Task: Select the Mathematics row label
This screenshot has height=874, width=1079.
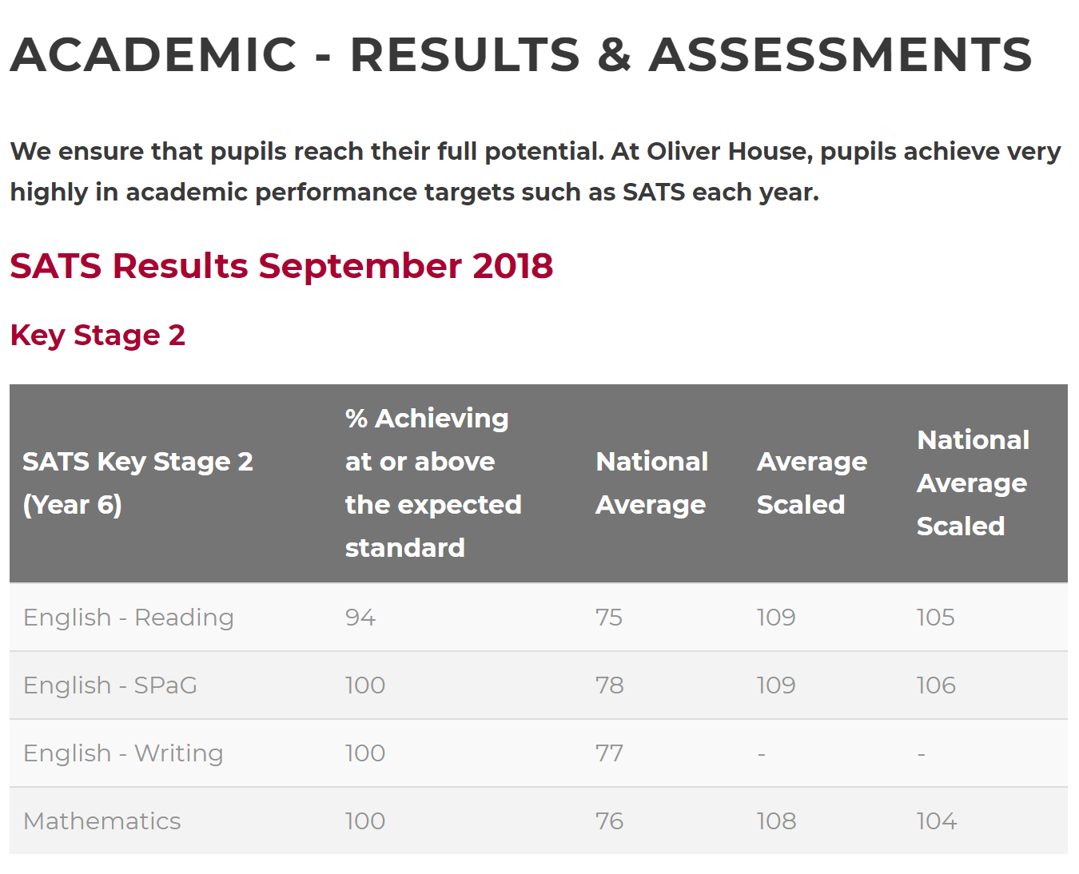Action: [102, 821]
